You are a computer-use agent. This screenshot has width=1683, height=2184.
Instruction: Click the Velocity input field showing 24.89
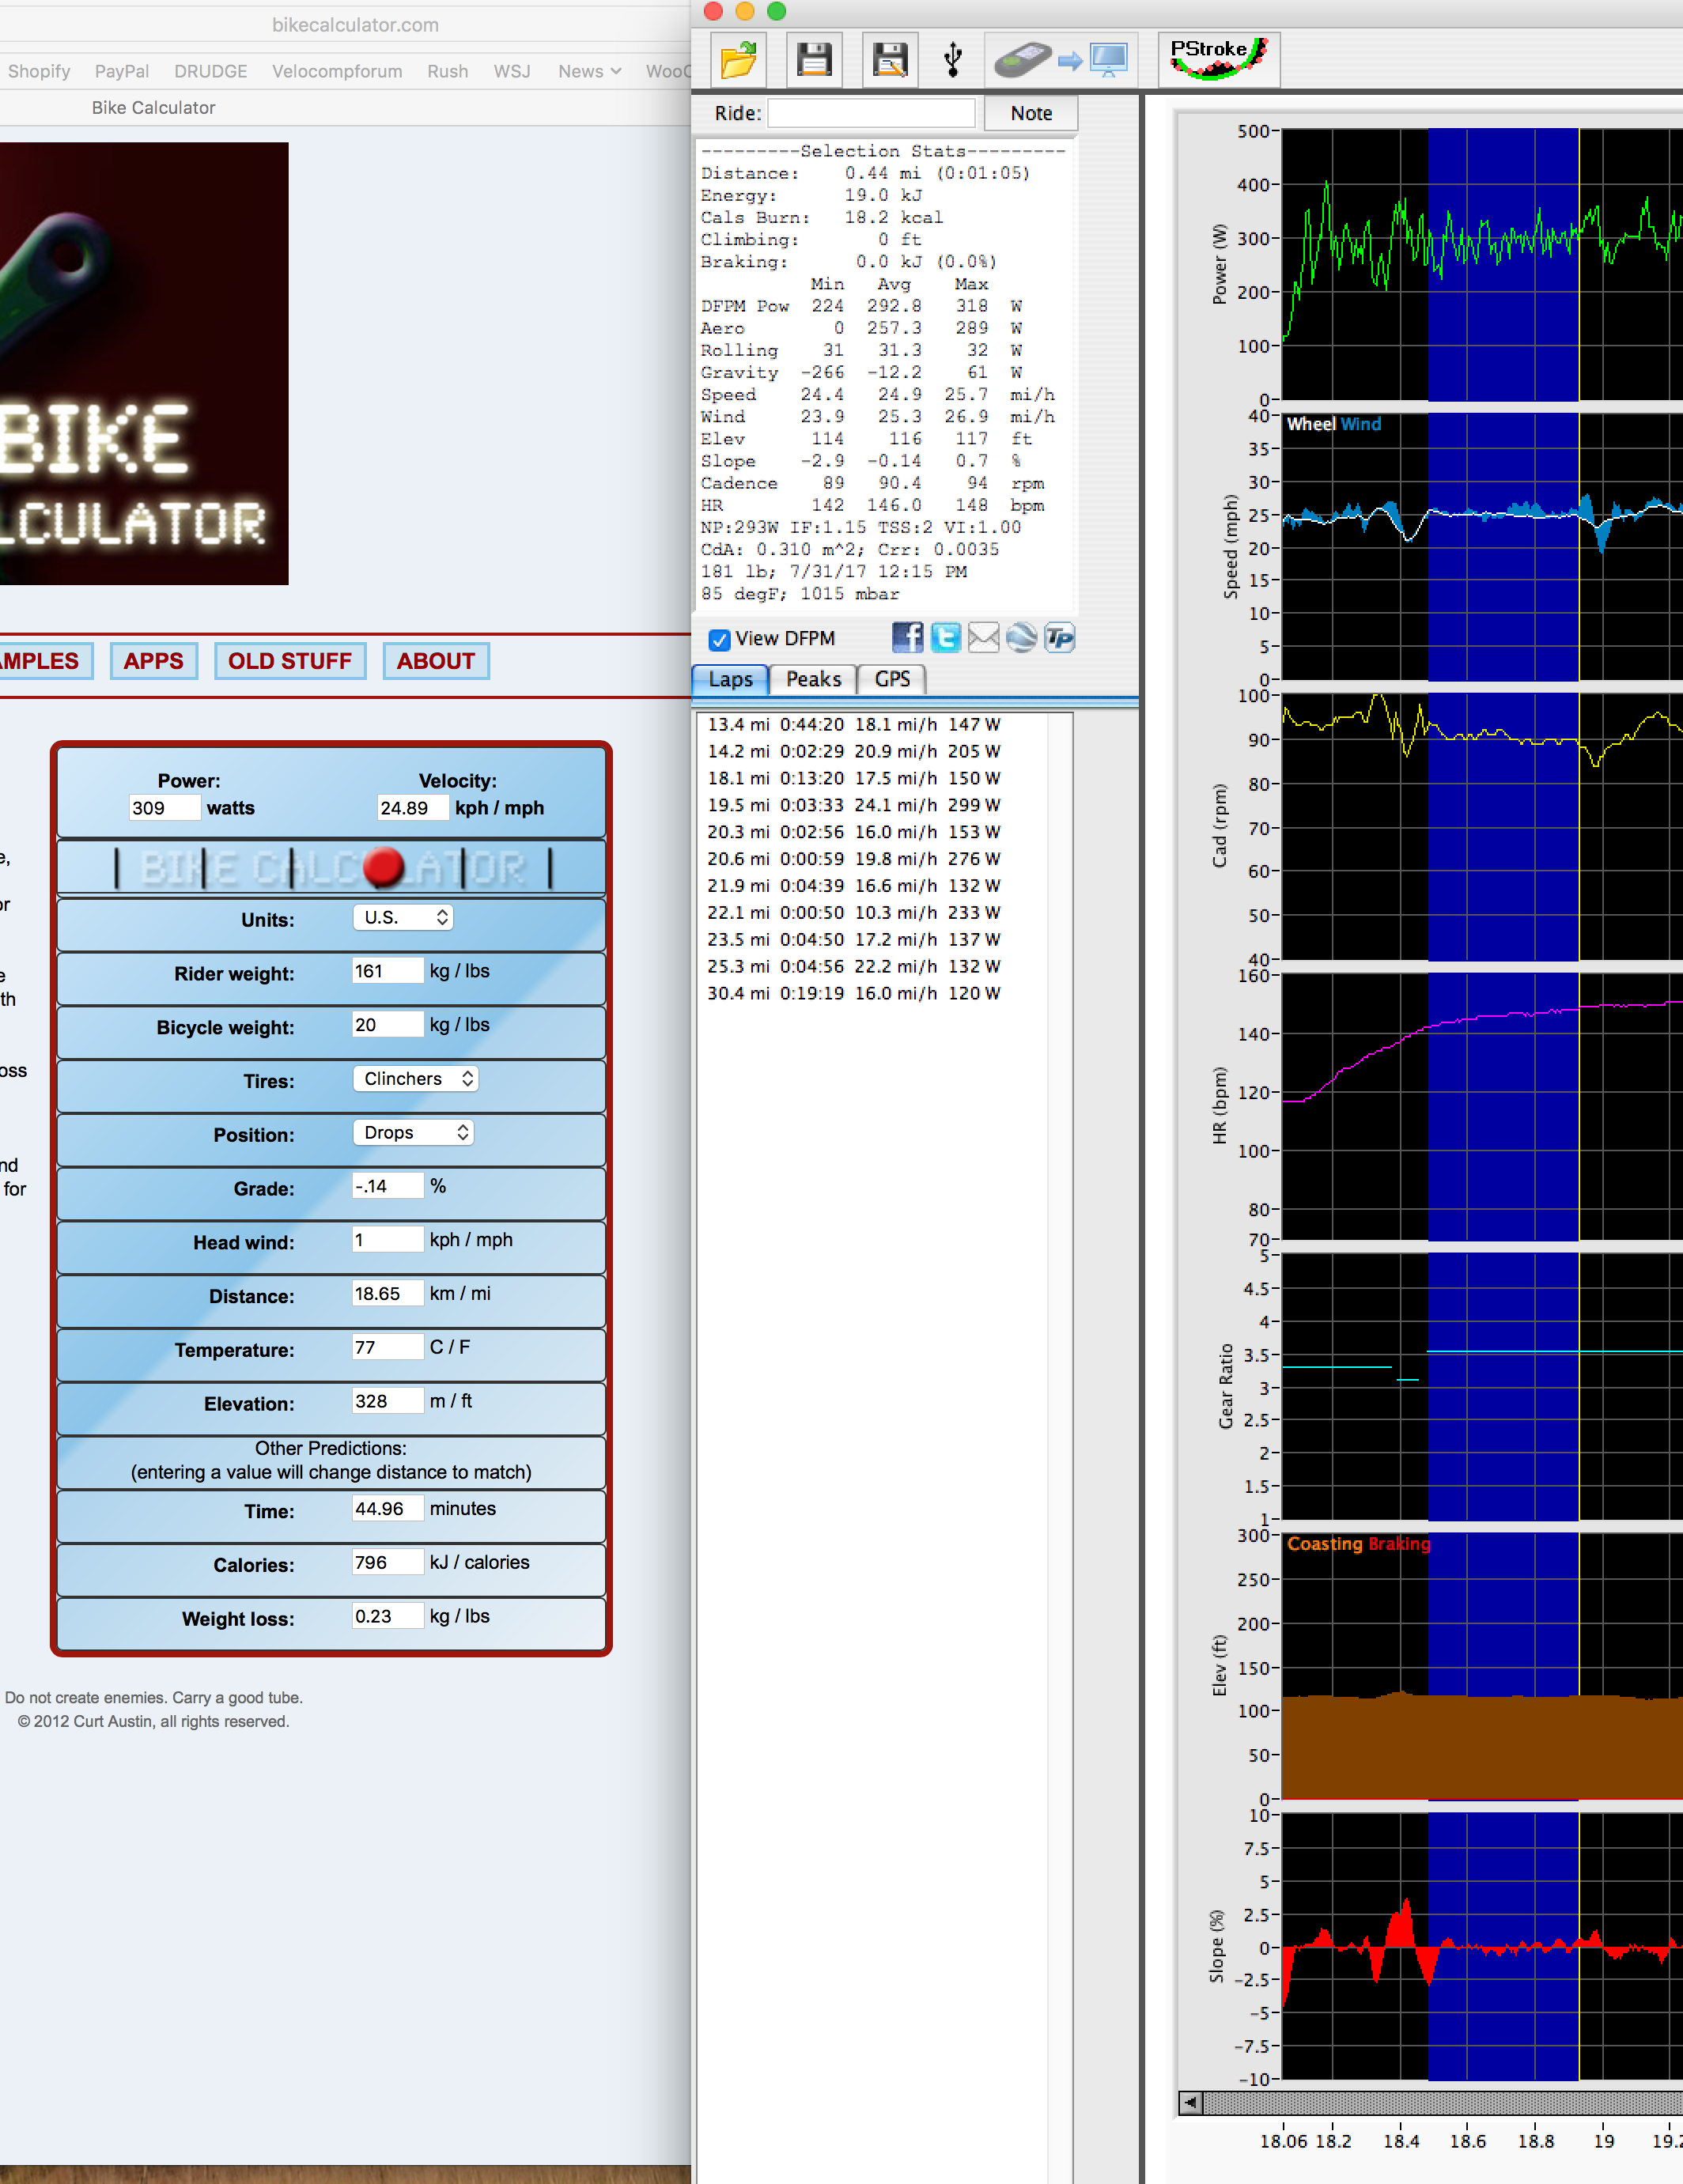(x=413, y=808)
